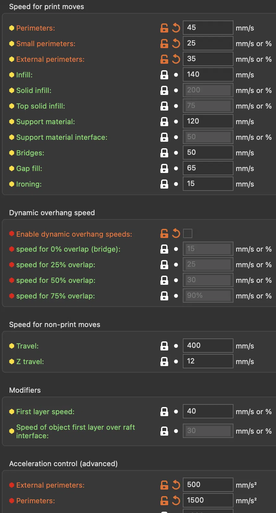Click the locked padlock icon next to Infill

tap(164, 75)
